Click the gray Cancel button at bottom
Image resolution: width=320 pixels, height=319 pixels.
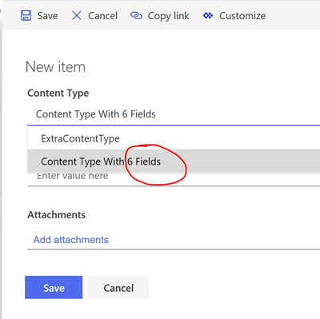(118, 287)
